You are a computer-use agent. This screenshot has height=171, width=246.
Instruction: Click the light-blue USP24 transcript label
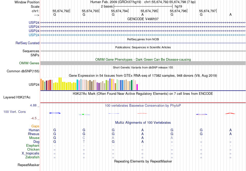[34, 35]
